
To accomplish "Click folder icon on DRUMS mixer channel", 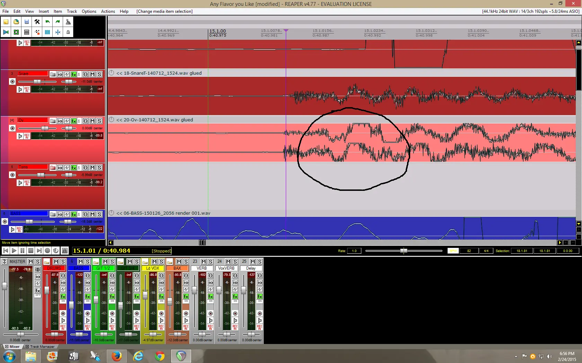I will click(46, 262).
